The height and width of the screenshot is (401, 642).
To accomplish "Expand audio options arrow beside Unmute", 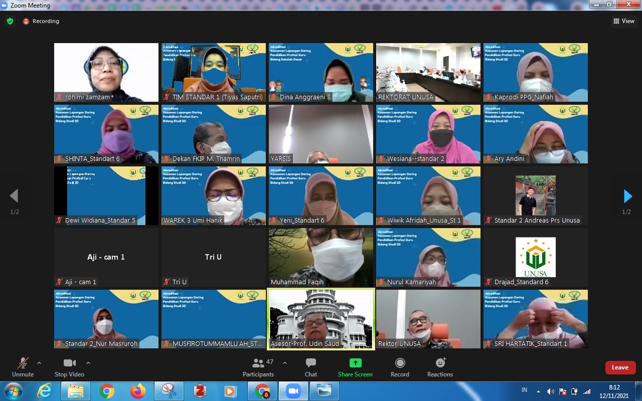I will pyautogui.click(x=39, y=363).
